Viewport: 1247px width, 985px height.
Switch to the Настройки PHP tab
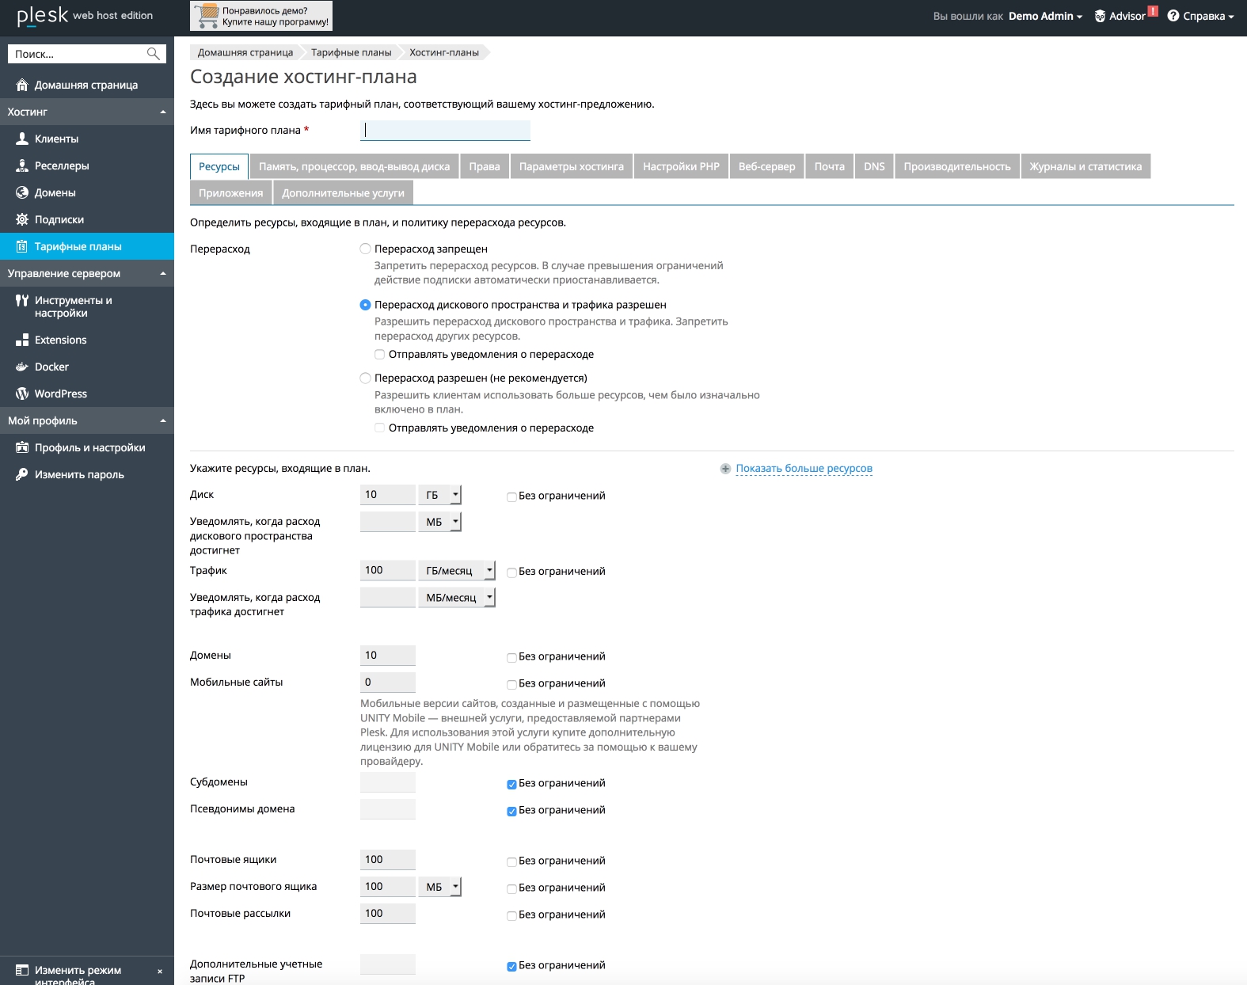pos(681,166)
